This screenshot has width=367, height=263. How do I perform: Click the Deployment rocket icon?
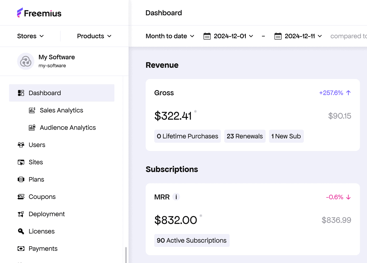pyautogui.click(x=21, y=214)
